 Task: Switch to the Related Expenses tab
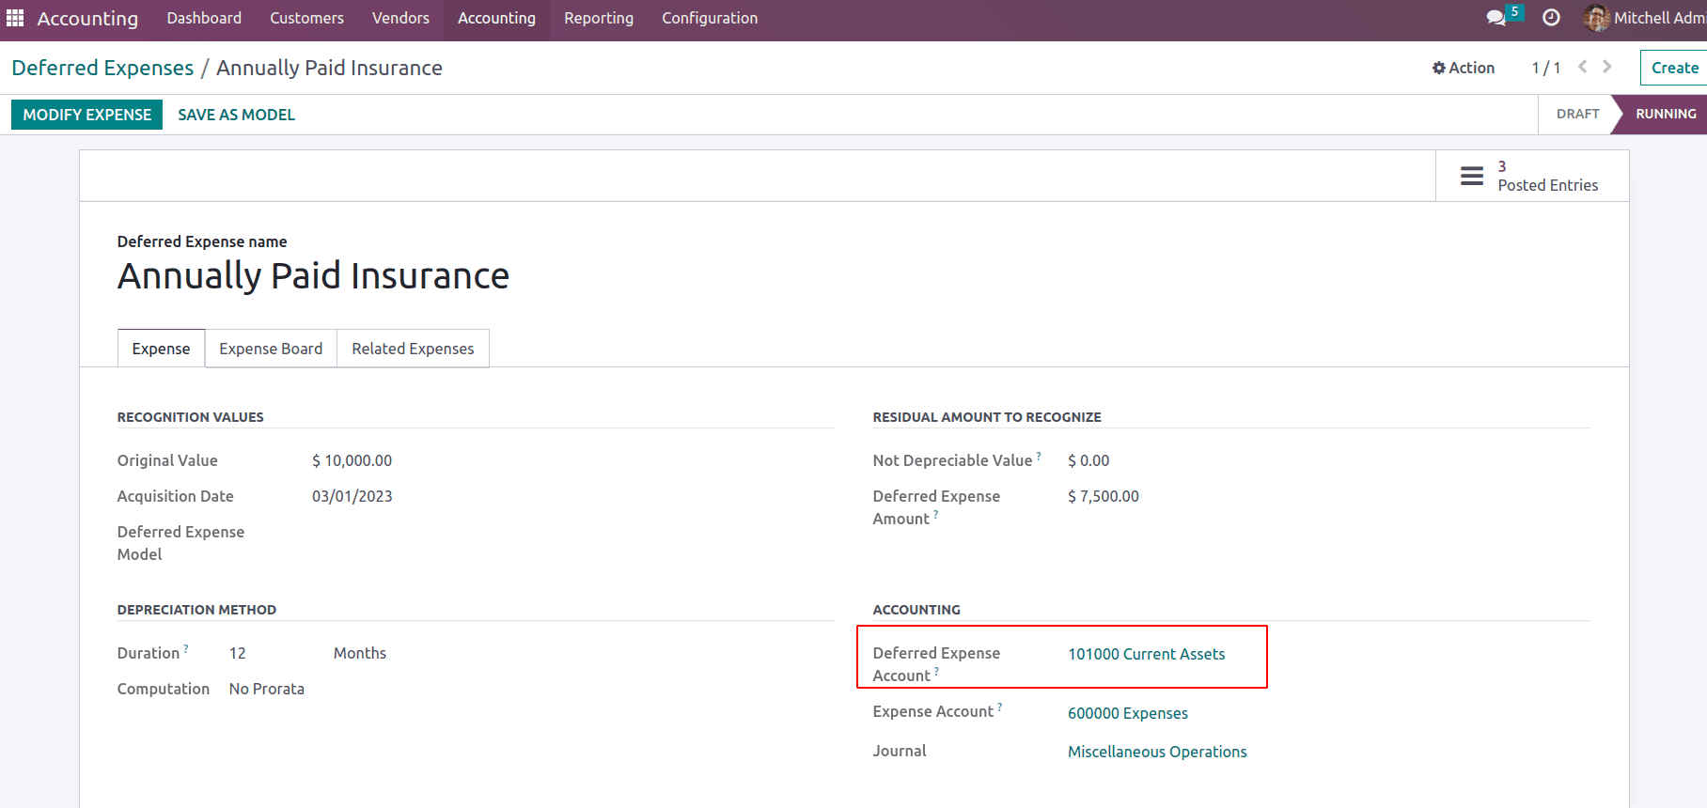pyautogui.click(x=413, y=349)
